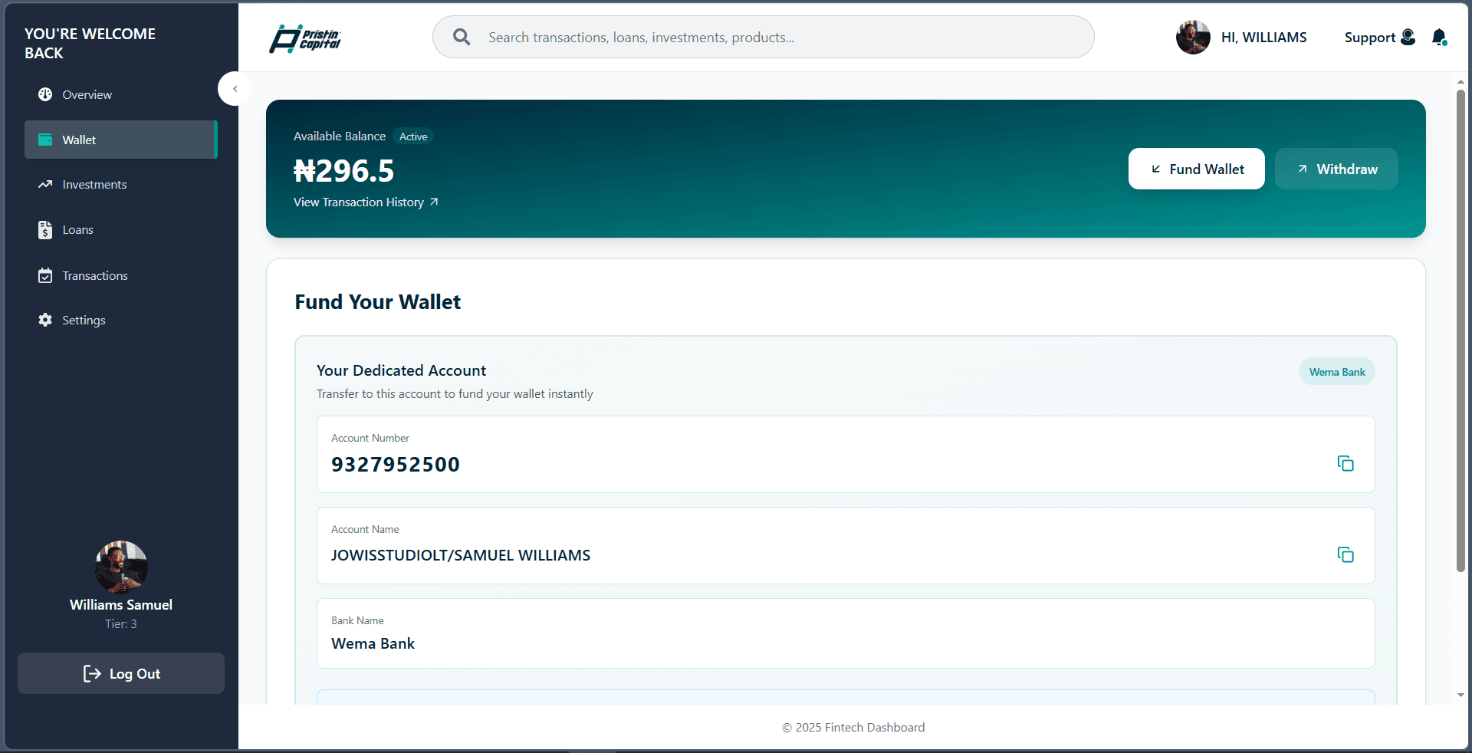Screen dimensions: 1472x753
Task: Click the page vertical scrollbar
Action: coord(1460,330)
